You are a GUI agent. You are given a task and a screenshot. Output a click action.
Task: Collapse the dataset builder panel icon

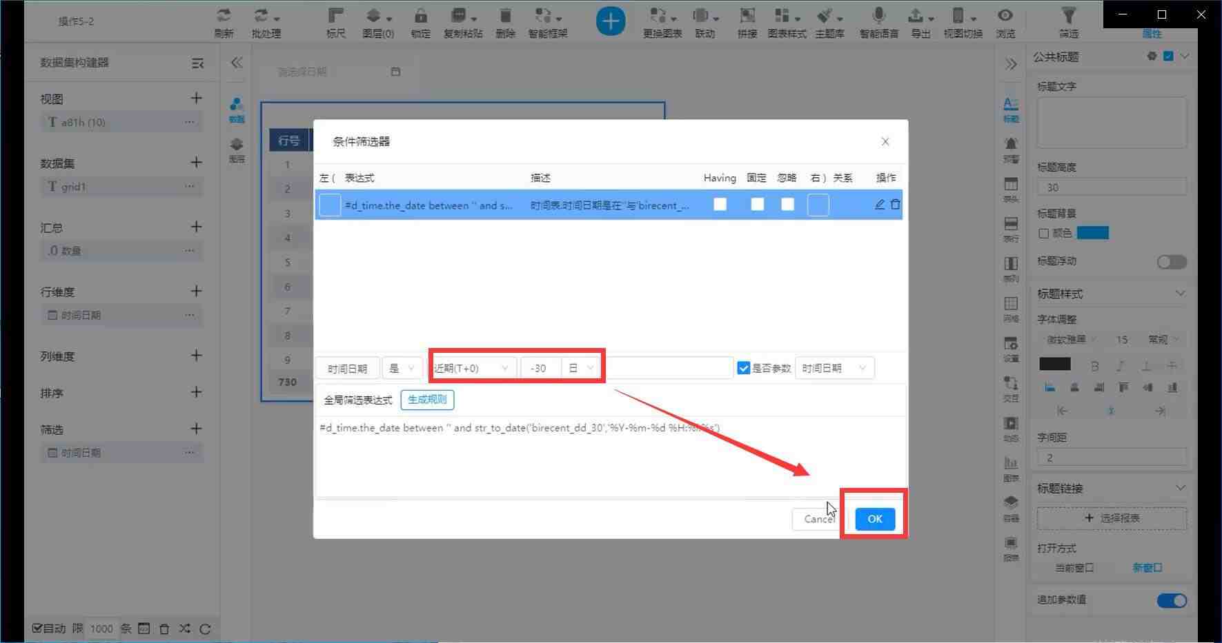(198, 63)
